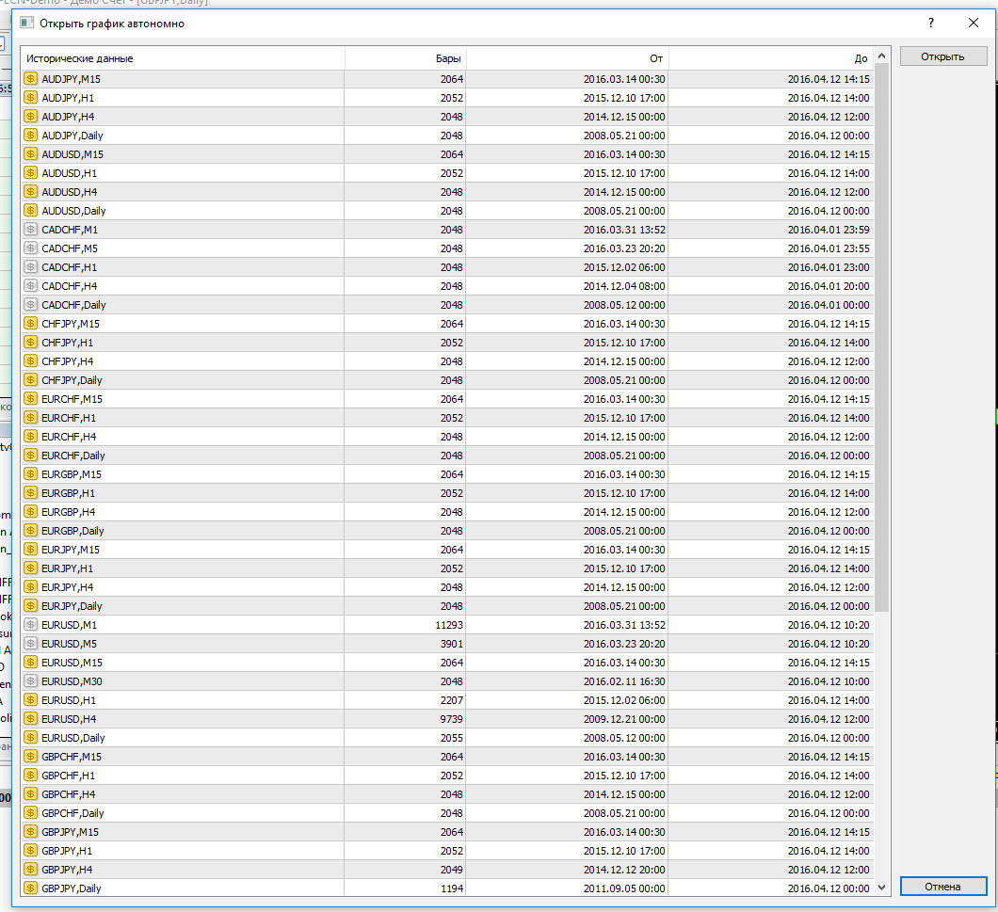
Task: Select the AUDUSD,Daily row
Action: tap(447, 211)
